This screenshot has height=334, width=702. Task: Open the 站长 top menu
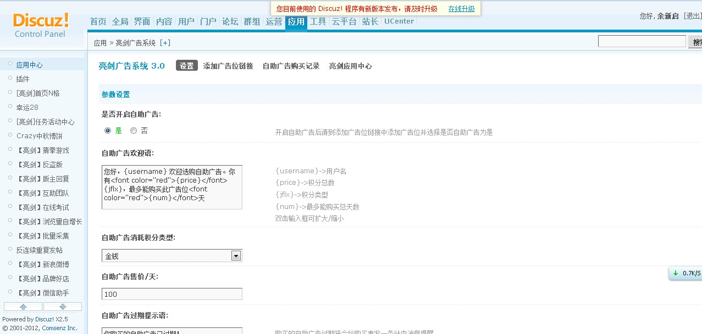coord(371,21)
